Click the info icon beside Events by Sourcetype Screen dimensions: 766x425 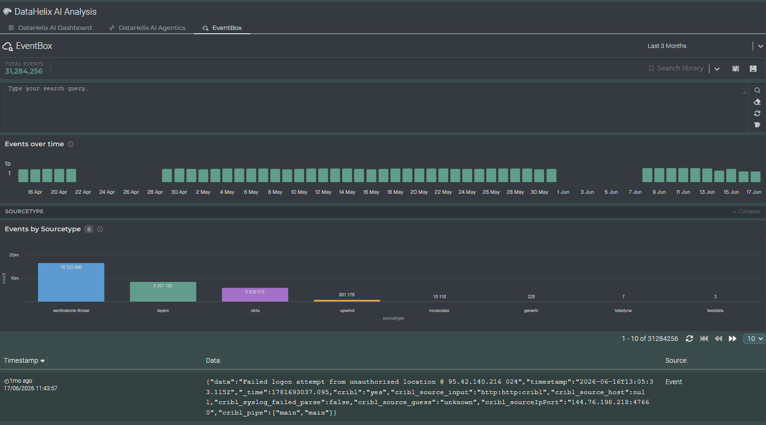pos(100,229)
